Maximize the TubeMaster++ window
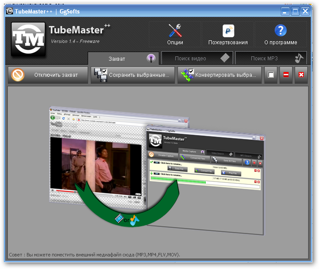 pos(295,11)
